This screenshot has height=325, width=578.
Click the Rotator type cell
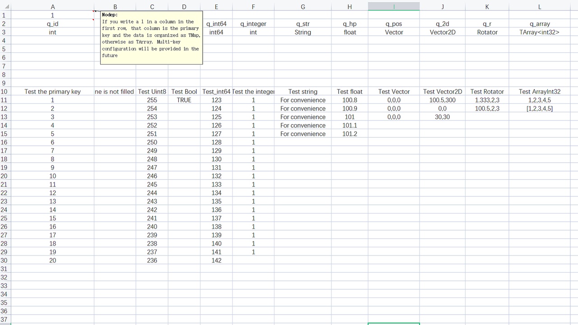[487, 32]
